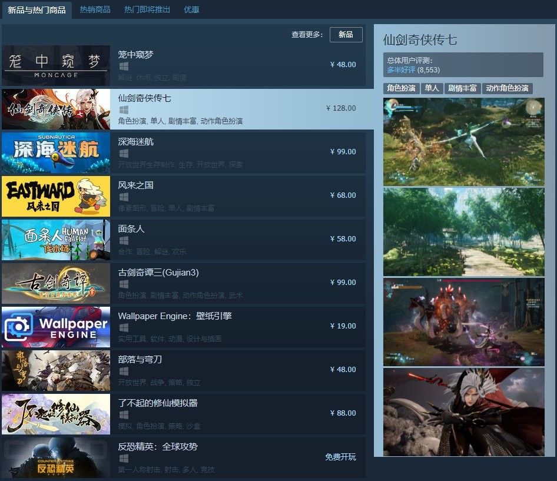Screen dimensions: 557x481
Task: Switch to the 热门即将推出 tab
Action: pos(147,9)
